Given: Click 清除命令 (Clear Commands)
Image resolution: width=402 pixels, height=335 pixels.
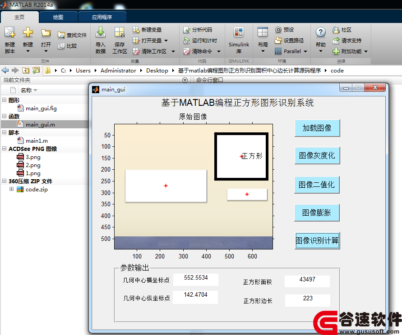Looking at the screenshot, I should (198, 51).
